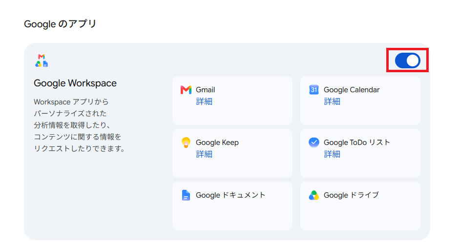The height and width of the screenshot is (244, 459).
Task: Toggle the Google Workspace switch off
Action: pos(407,61)
